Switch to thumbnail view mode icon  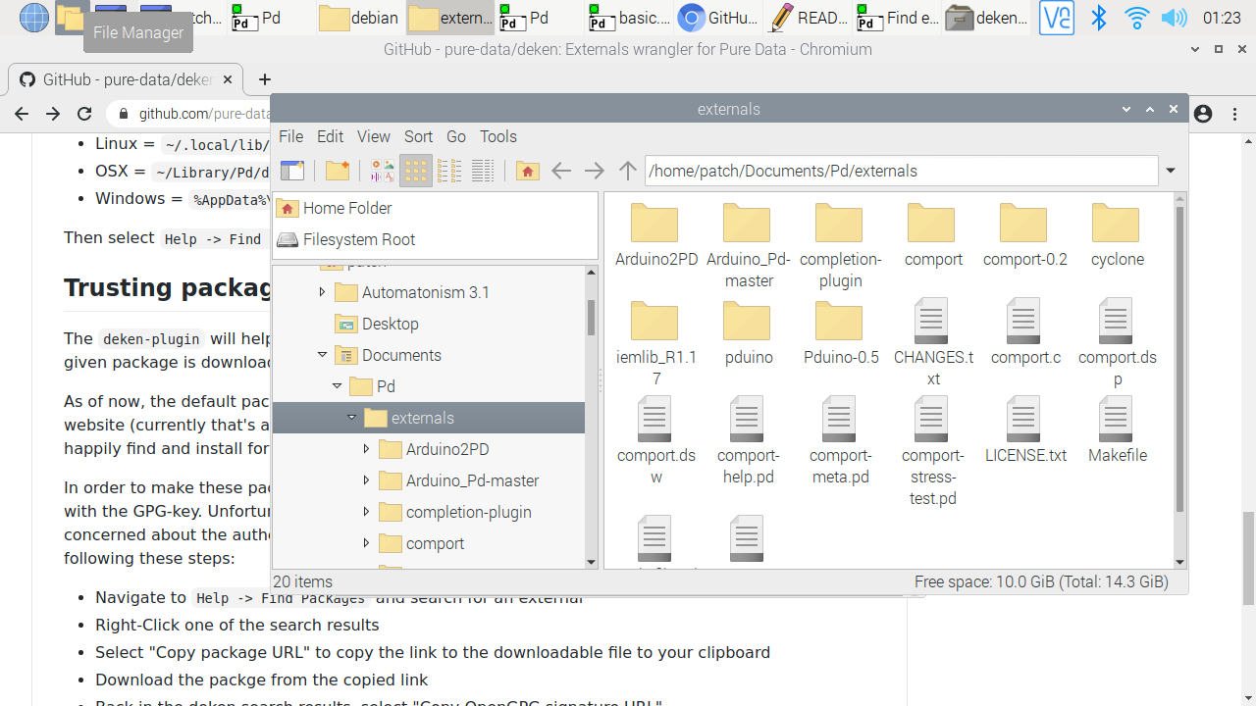(x=383, y=171)
